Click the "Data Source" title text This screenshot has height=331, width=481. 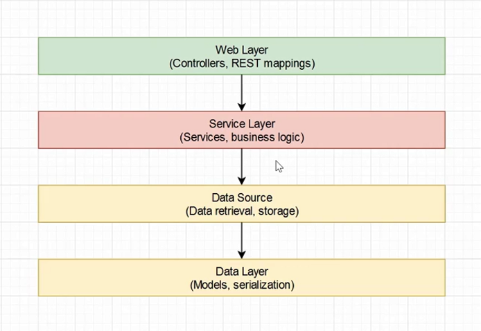242,198
